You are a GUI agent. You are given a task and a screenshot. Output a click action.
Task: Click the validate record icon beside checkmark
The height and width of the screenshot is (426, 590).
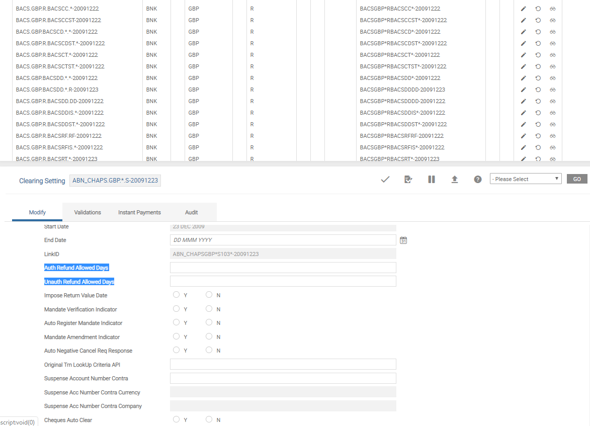click(x=408, y=180)
